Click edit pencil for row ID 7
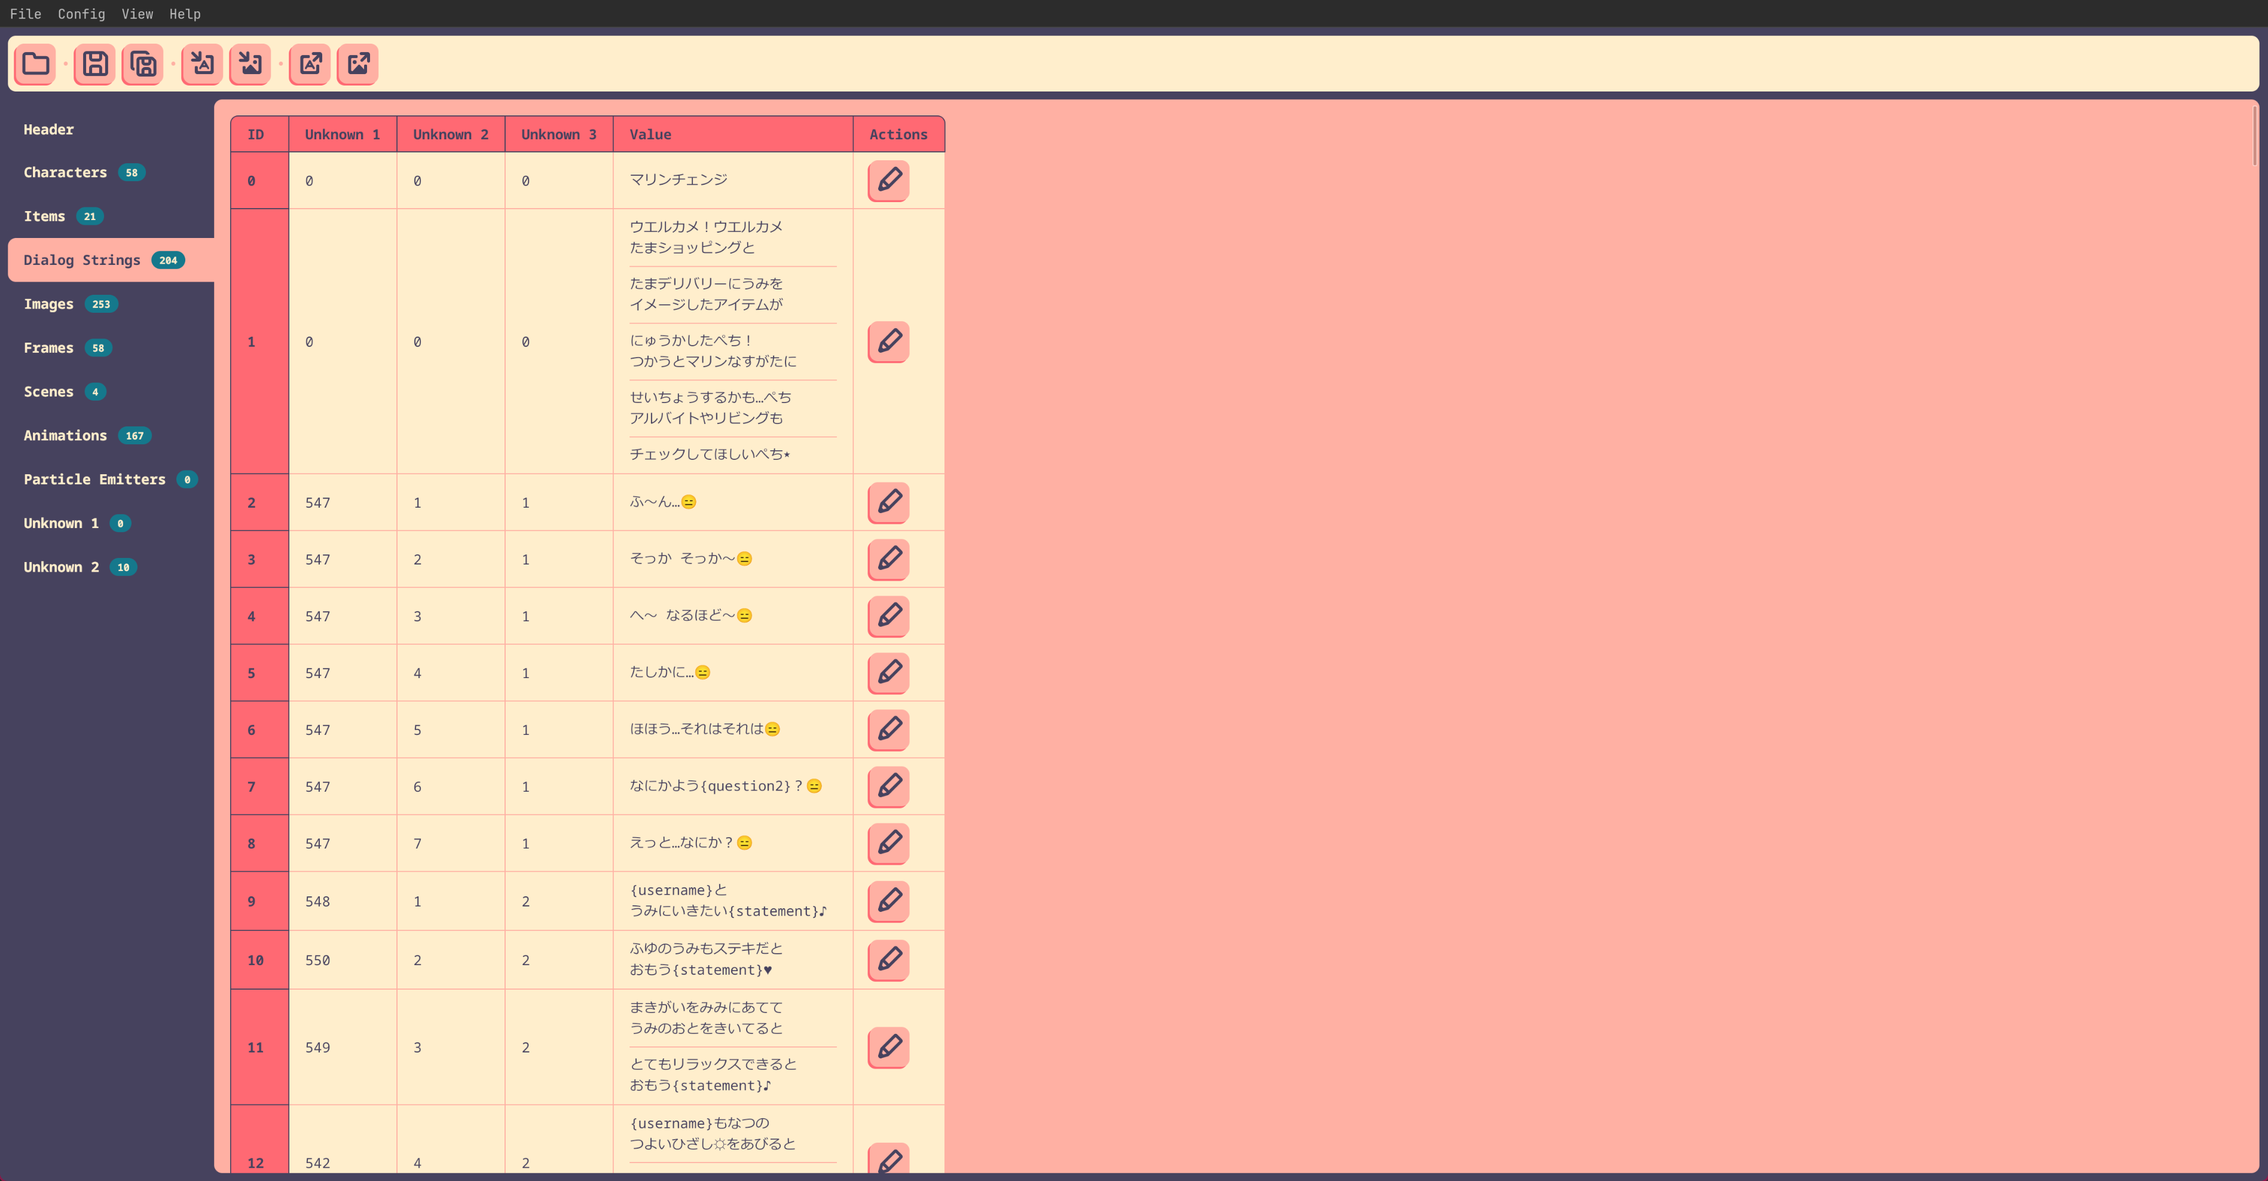Viewport: 2268px width, 1181px height. (x=890, y=786)
